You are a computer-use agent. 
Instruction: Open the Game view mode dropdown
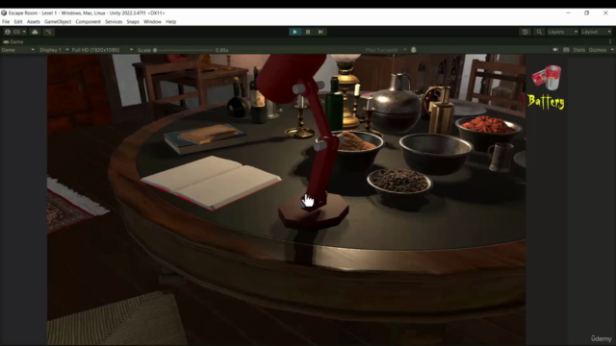click(17, 50)
